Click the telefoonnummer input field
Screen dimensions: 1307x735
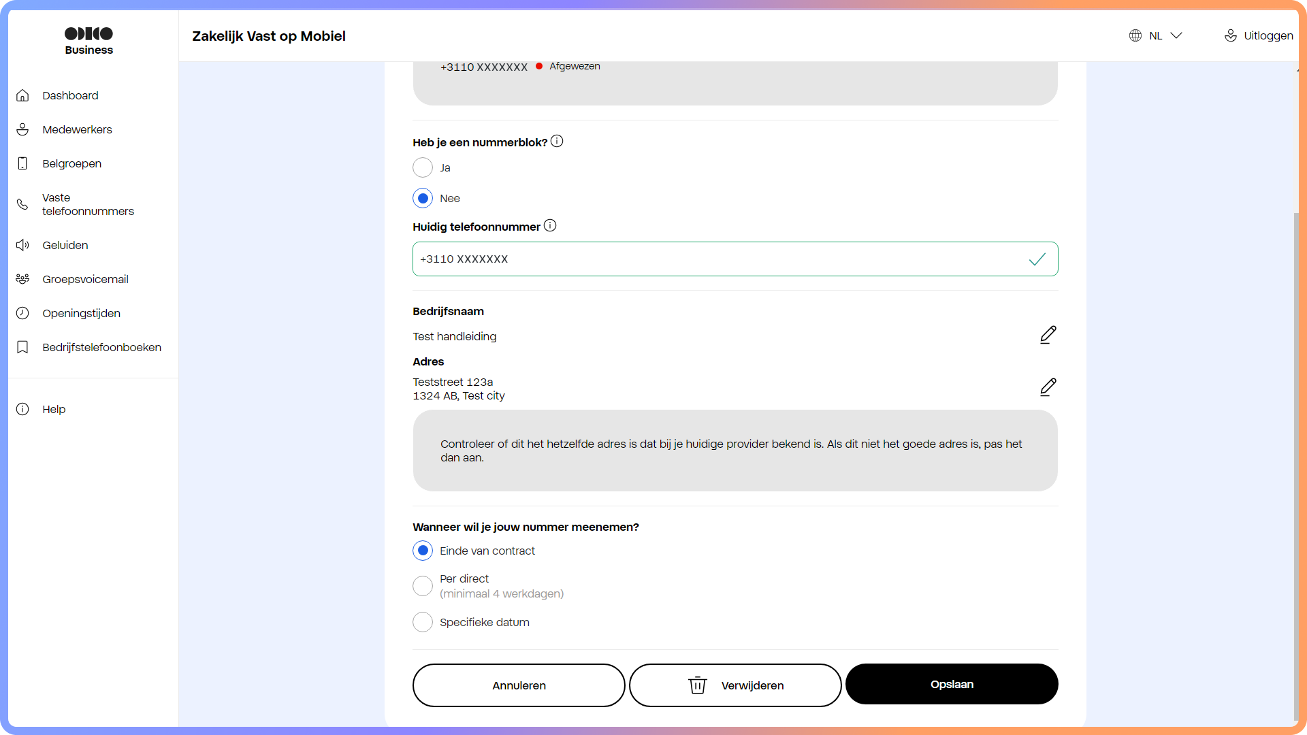tap(735, 259)
